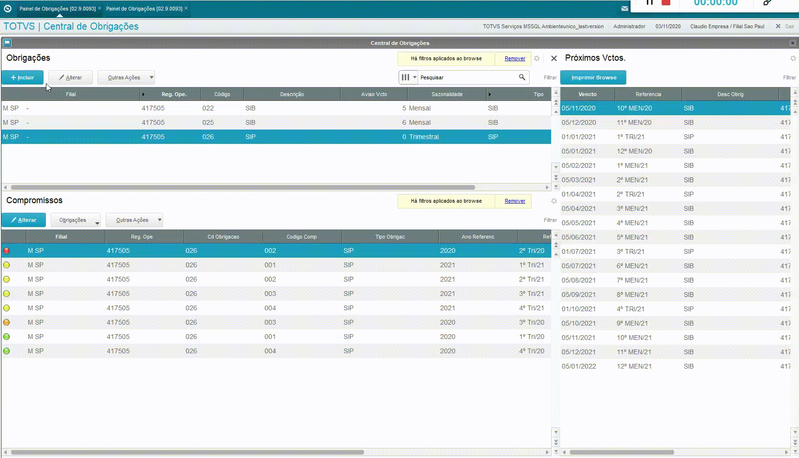Open the Compromissos browse settings gear
The width and height of the screenshot is (799, 458).
(x=554, y=201)
